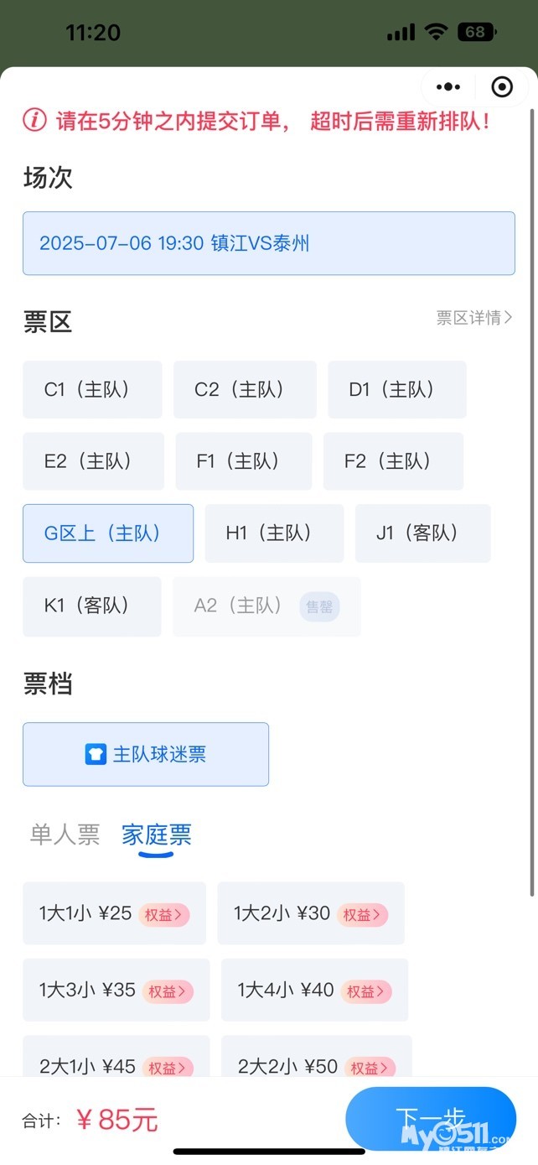Open 权益 badge for 1大3小 ticket
The image size is (538, 1165).
pos(168,991)
